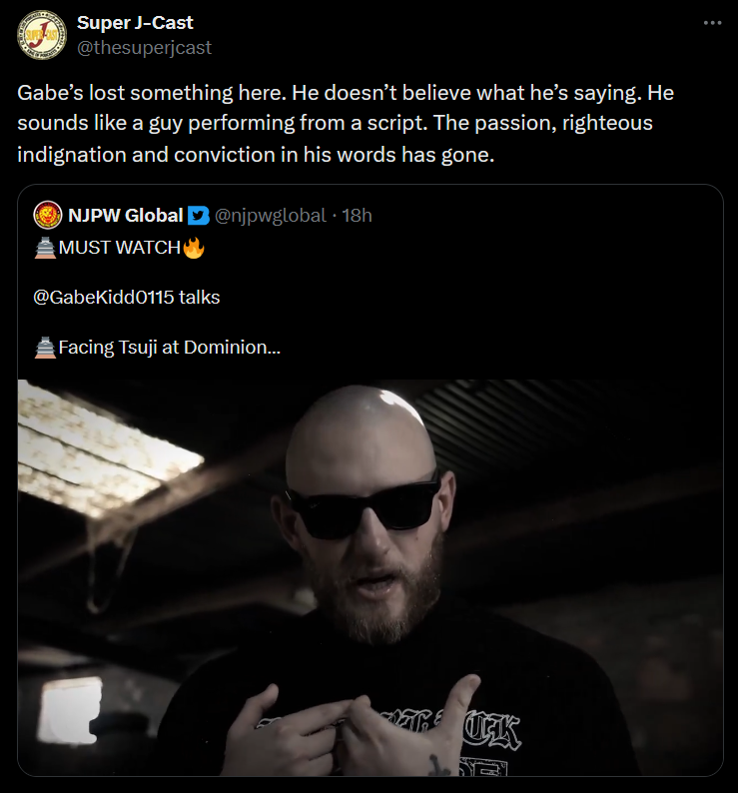
Task: Open the @thesuperjcast handle link
Action: click(144, 48)
